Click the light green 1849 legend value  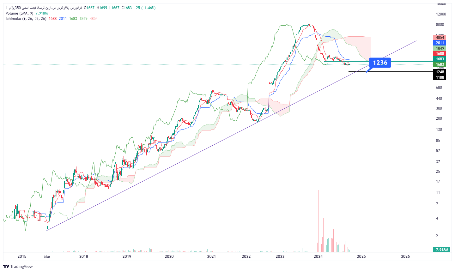[x=83, y=19]
